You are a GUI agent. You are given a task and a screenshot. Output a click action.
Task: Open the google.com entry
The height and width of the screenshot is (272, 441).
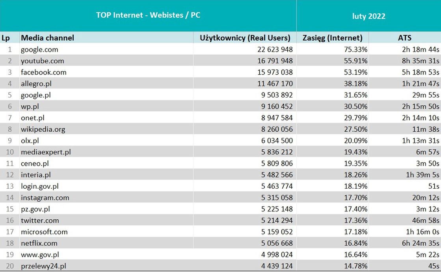point(39,50)
